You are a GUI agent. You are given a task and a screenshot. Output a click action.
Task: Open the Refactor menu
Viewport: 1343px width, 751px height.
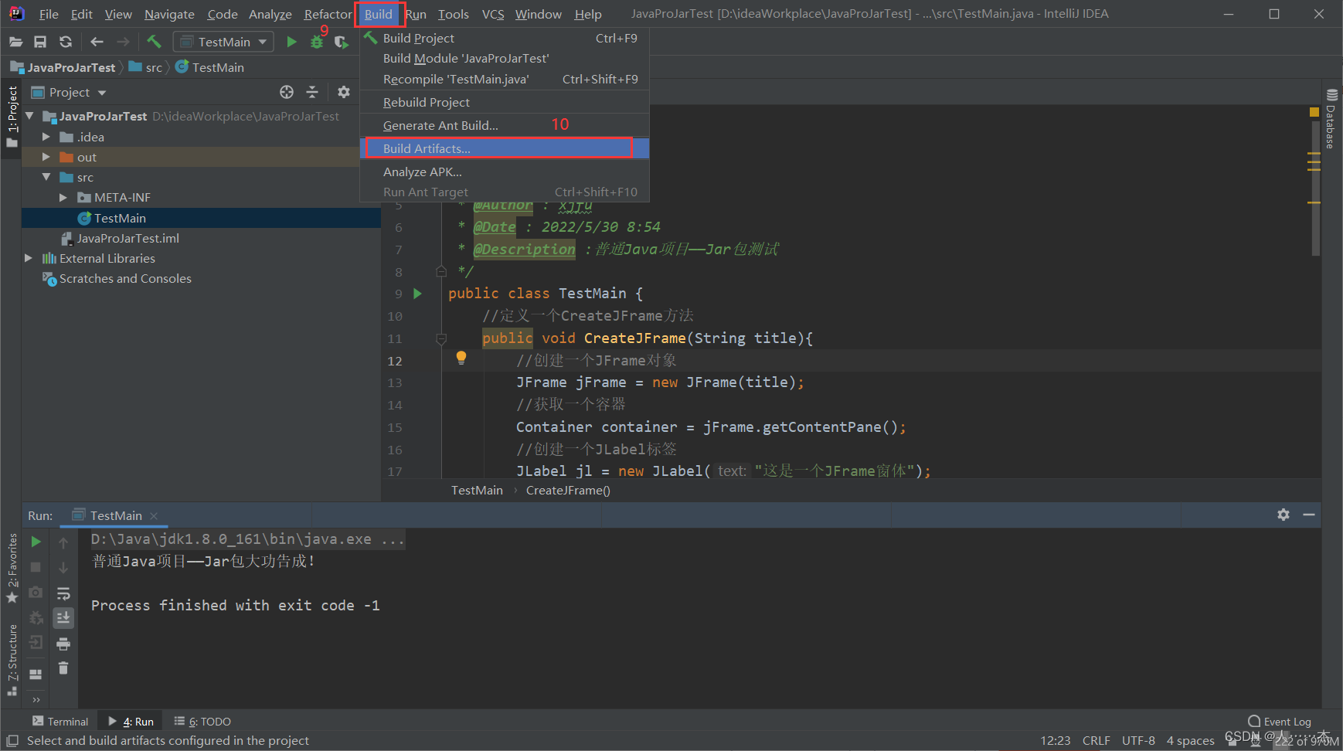(x=328, y=14)
